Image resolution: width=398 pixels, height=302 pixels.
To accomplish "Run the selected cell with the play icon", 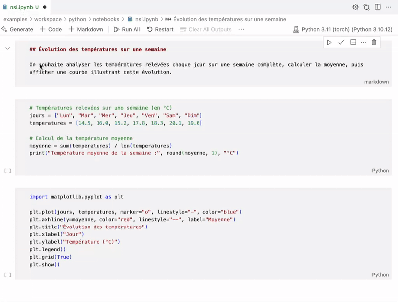I will pos(329,42).
